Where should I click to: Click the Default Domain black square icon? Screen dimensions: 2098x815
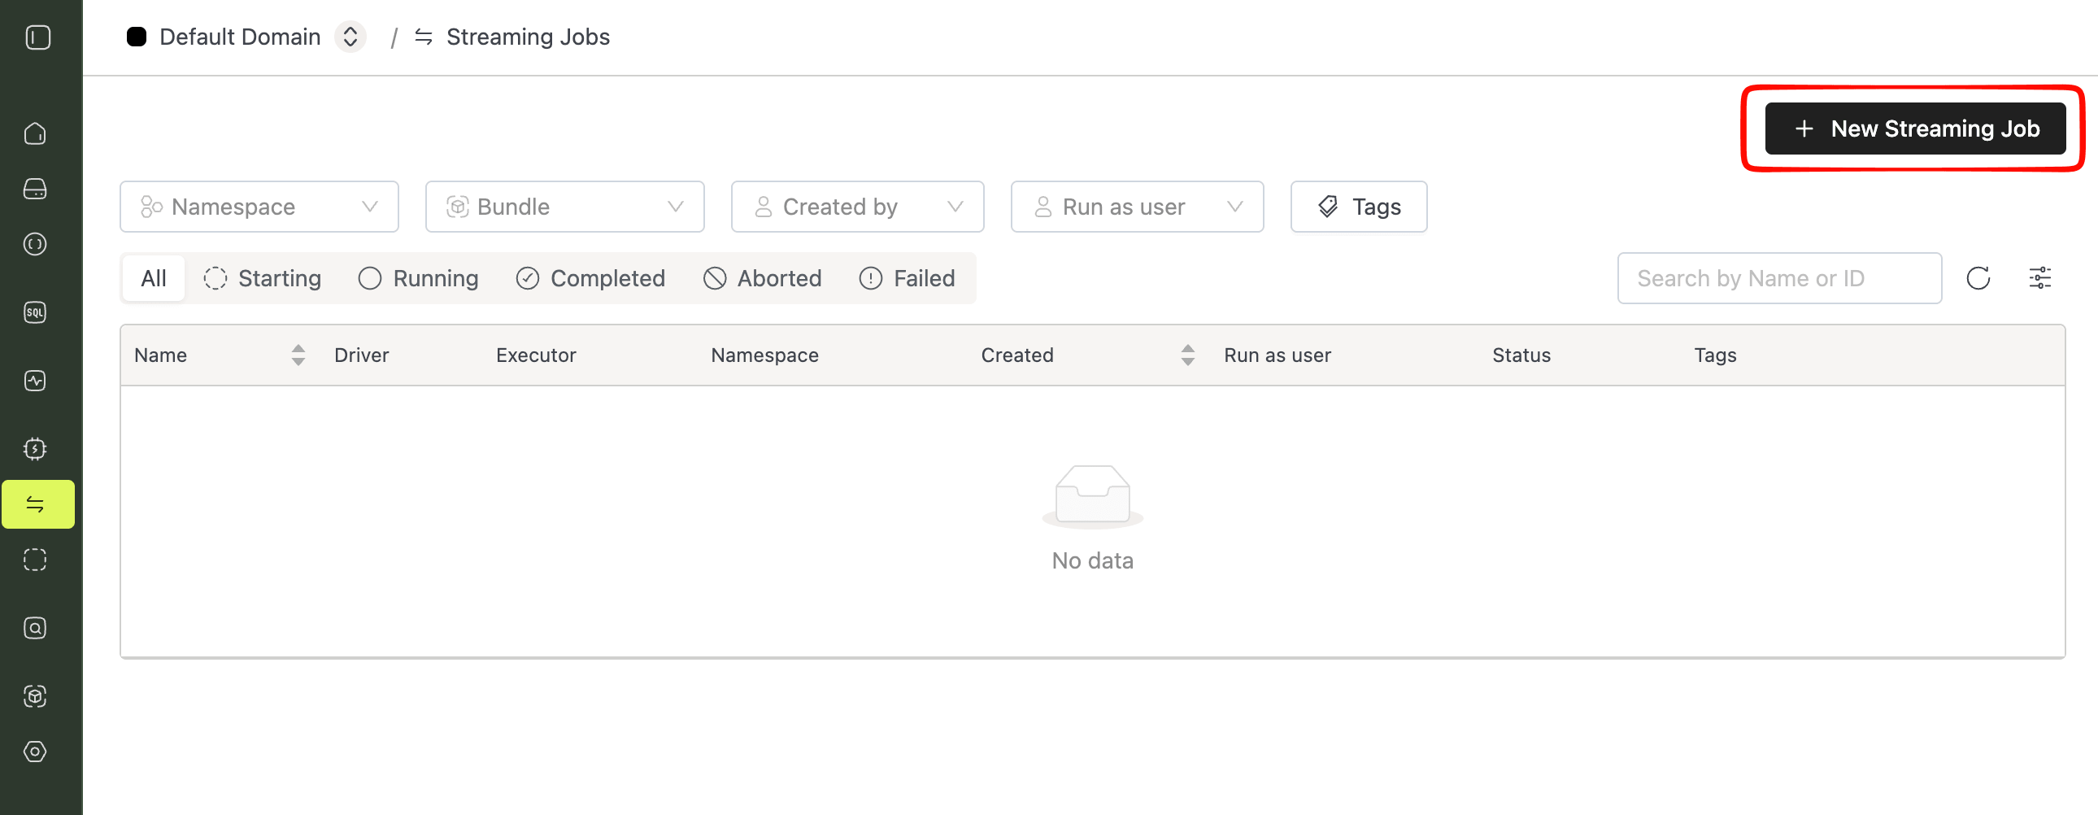[137, 37]
